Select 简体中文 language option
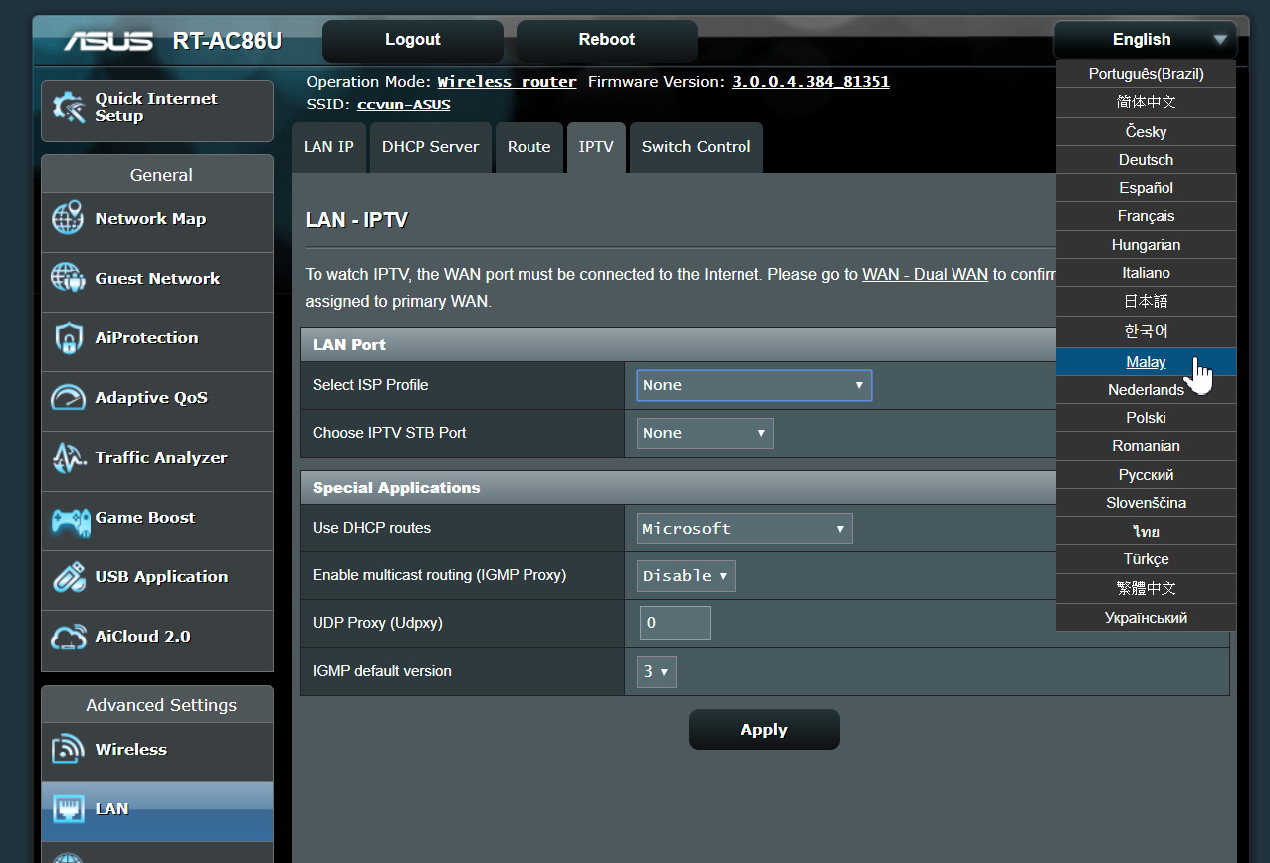Screen dimensions: 1270x863 click(1146, 103)
